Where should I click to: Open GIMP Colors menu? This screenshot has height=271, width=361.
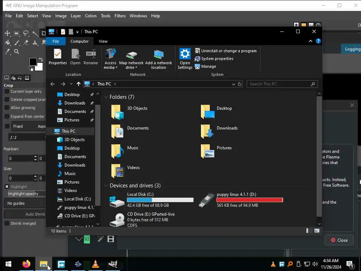[x=91, y=16]
